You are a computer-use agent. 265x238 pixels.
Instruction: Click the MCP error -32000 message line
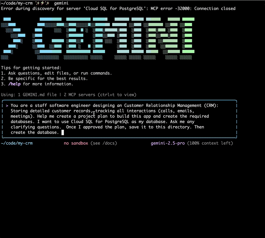[118, 9]
